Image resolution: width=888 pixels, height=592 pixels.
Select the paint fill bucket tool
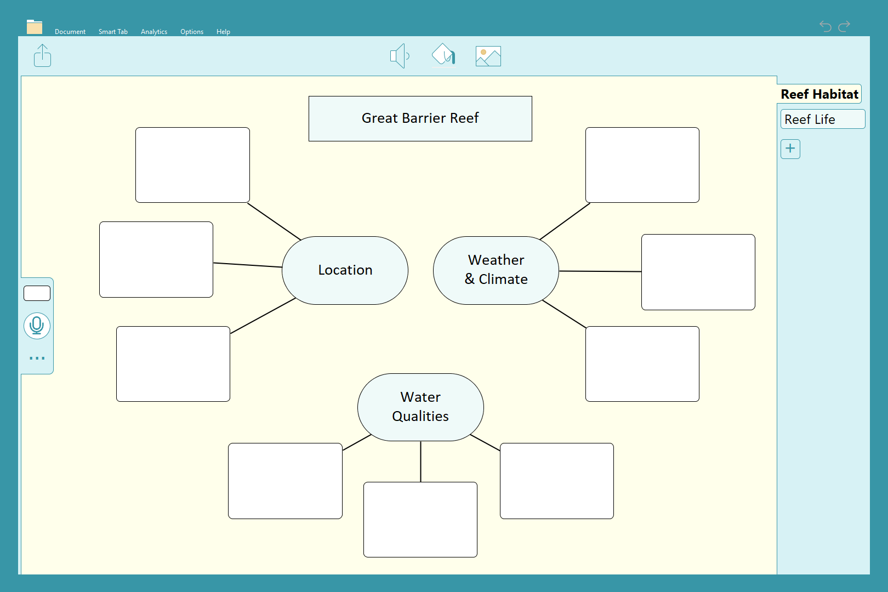point(443,55)
